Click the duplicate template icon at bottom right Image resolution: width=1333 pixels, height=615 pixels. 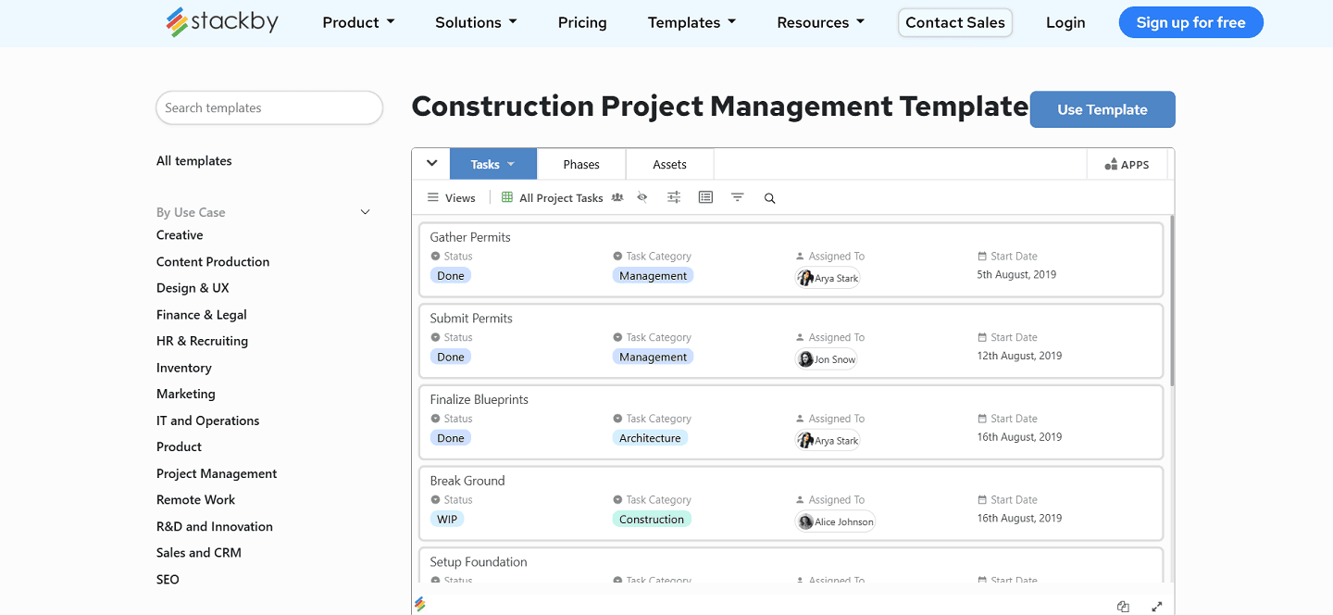(1123, 607)
